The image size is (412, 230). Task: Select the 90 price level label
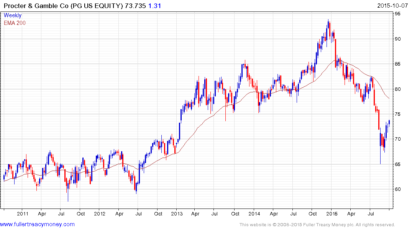(398, 39)
